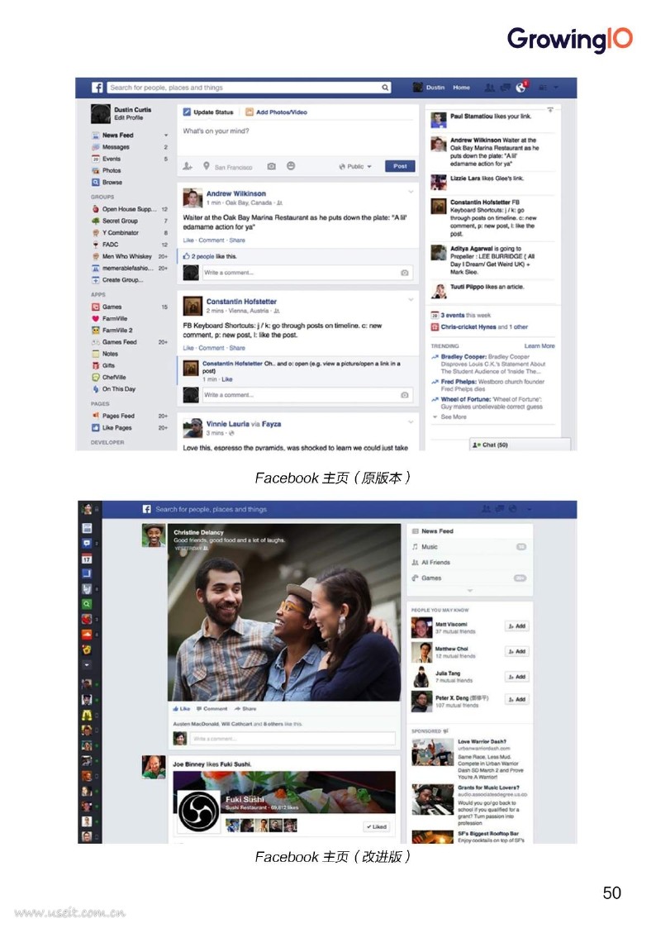Click camera icon in status composer
Viewport: 656px width, 928px height.
tap(272, 166)
